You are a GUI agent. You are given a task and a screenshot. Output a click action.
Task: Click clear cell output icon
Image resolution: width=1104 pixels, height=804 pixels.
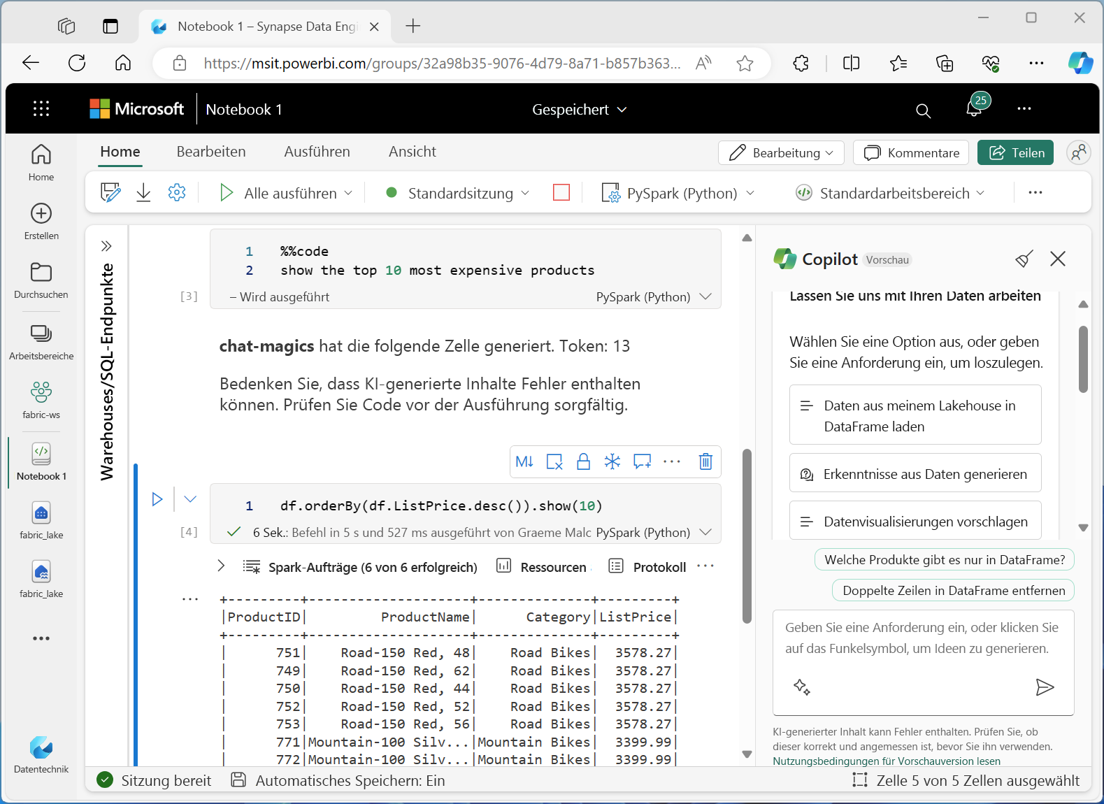(554, 461)
